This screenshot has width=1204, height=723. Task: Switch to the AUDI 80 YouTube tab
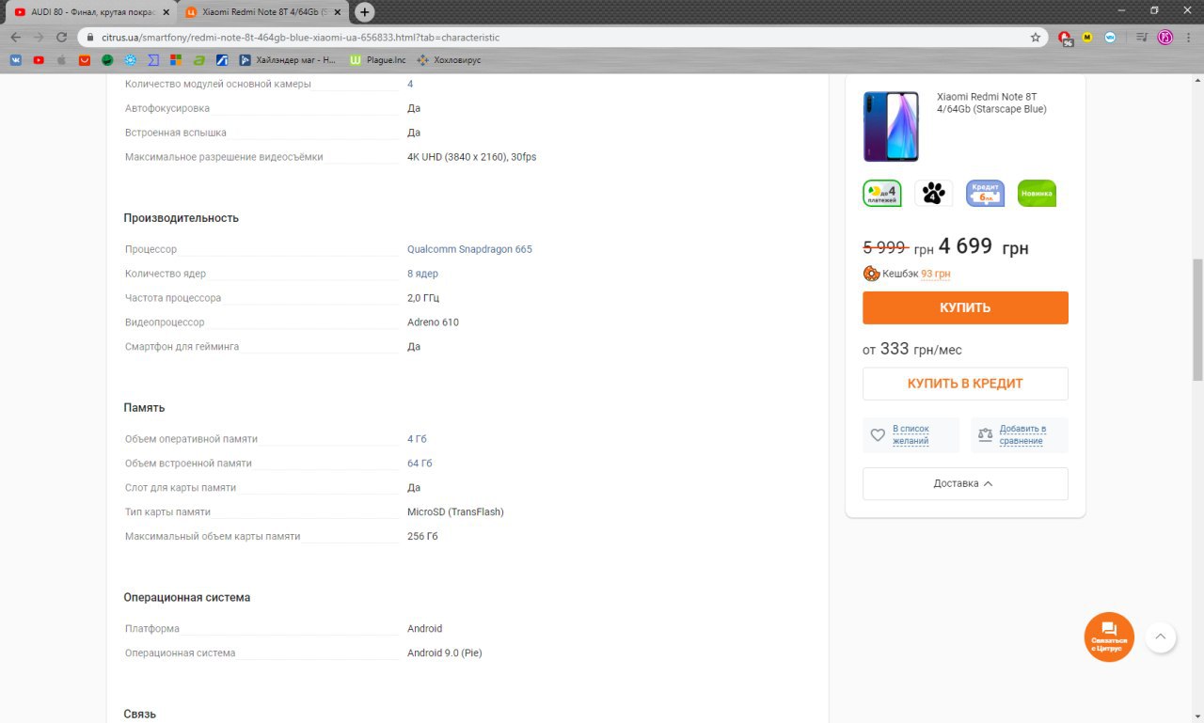click(x=91, y=12)
